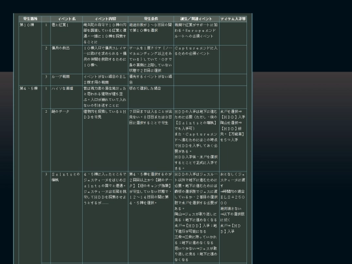
Task: Click the 'イベント名' column header
Action: tap(66, 19)
